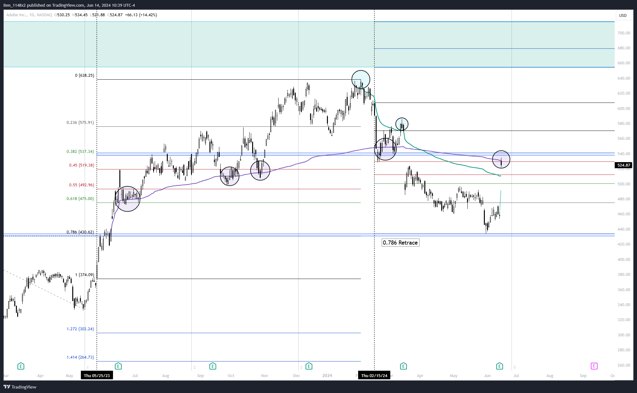Viewport: 637px width, 393px height.
Task: Select the Fibonacci label '1.414 (264.73)'
Action: (80, 357)
